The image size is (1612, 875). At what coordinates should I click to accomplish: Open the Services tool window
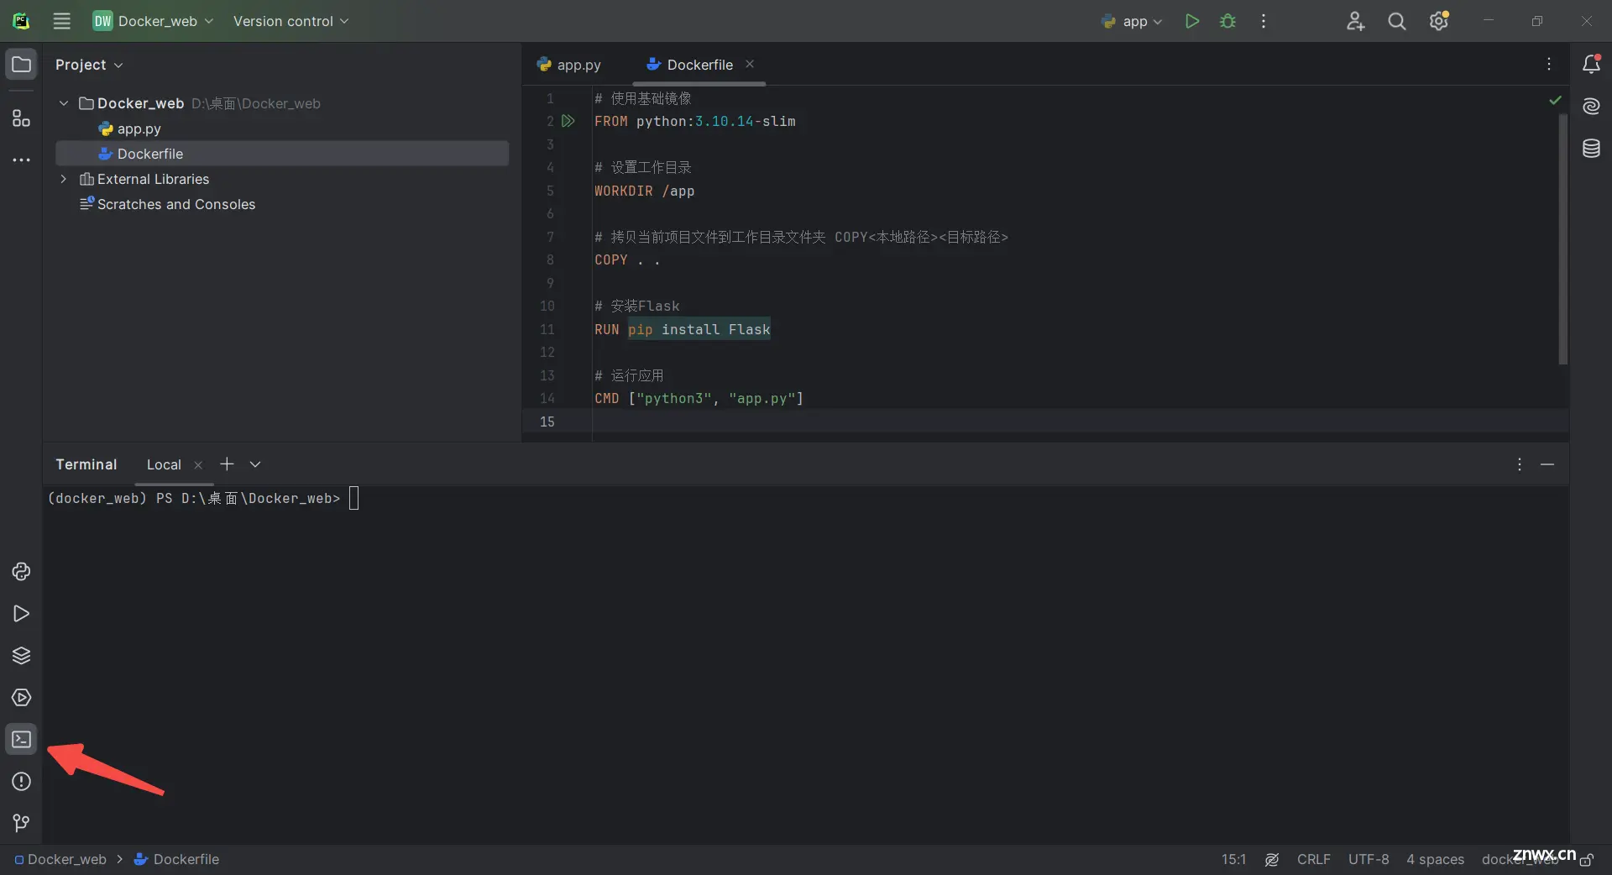click(22, 698)
